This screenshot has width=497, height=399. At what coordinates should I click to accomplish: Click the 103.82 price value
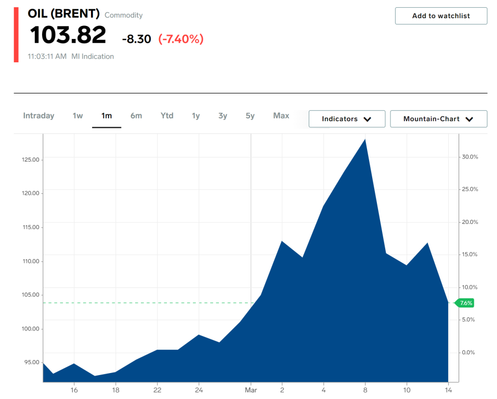pyautogui.click(x=68, y=35)
